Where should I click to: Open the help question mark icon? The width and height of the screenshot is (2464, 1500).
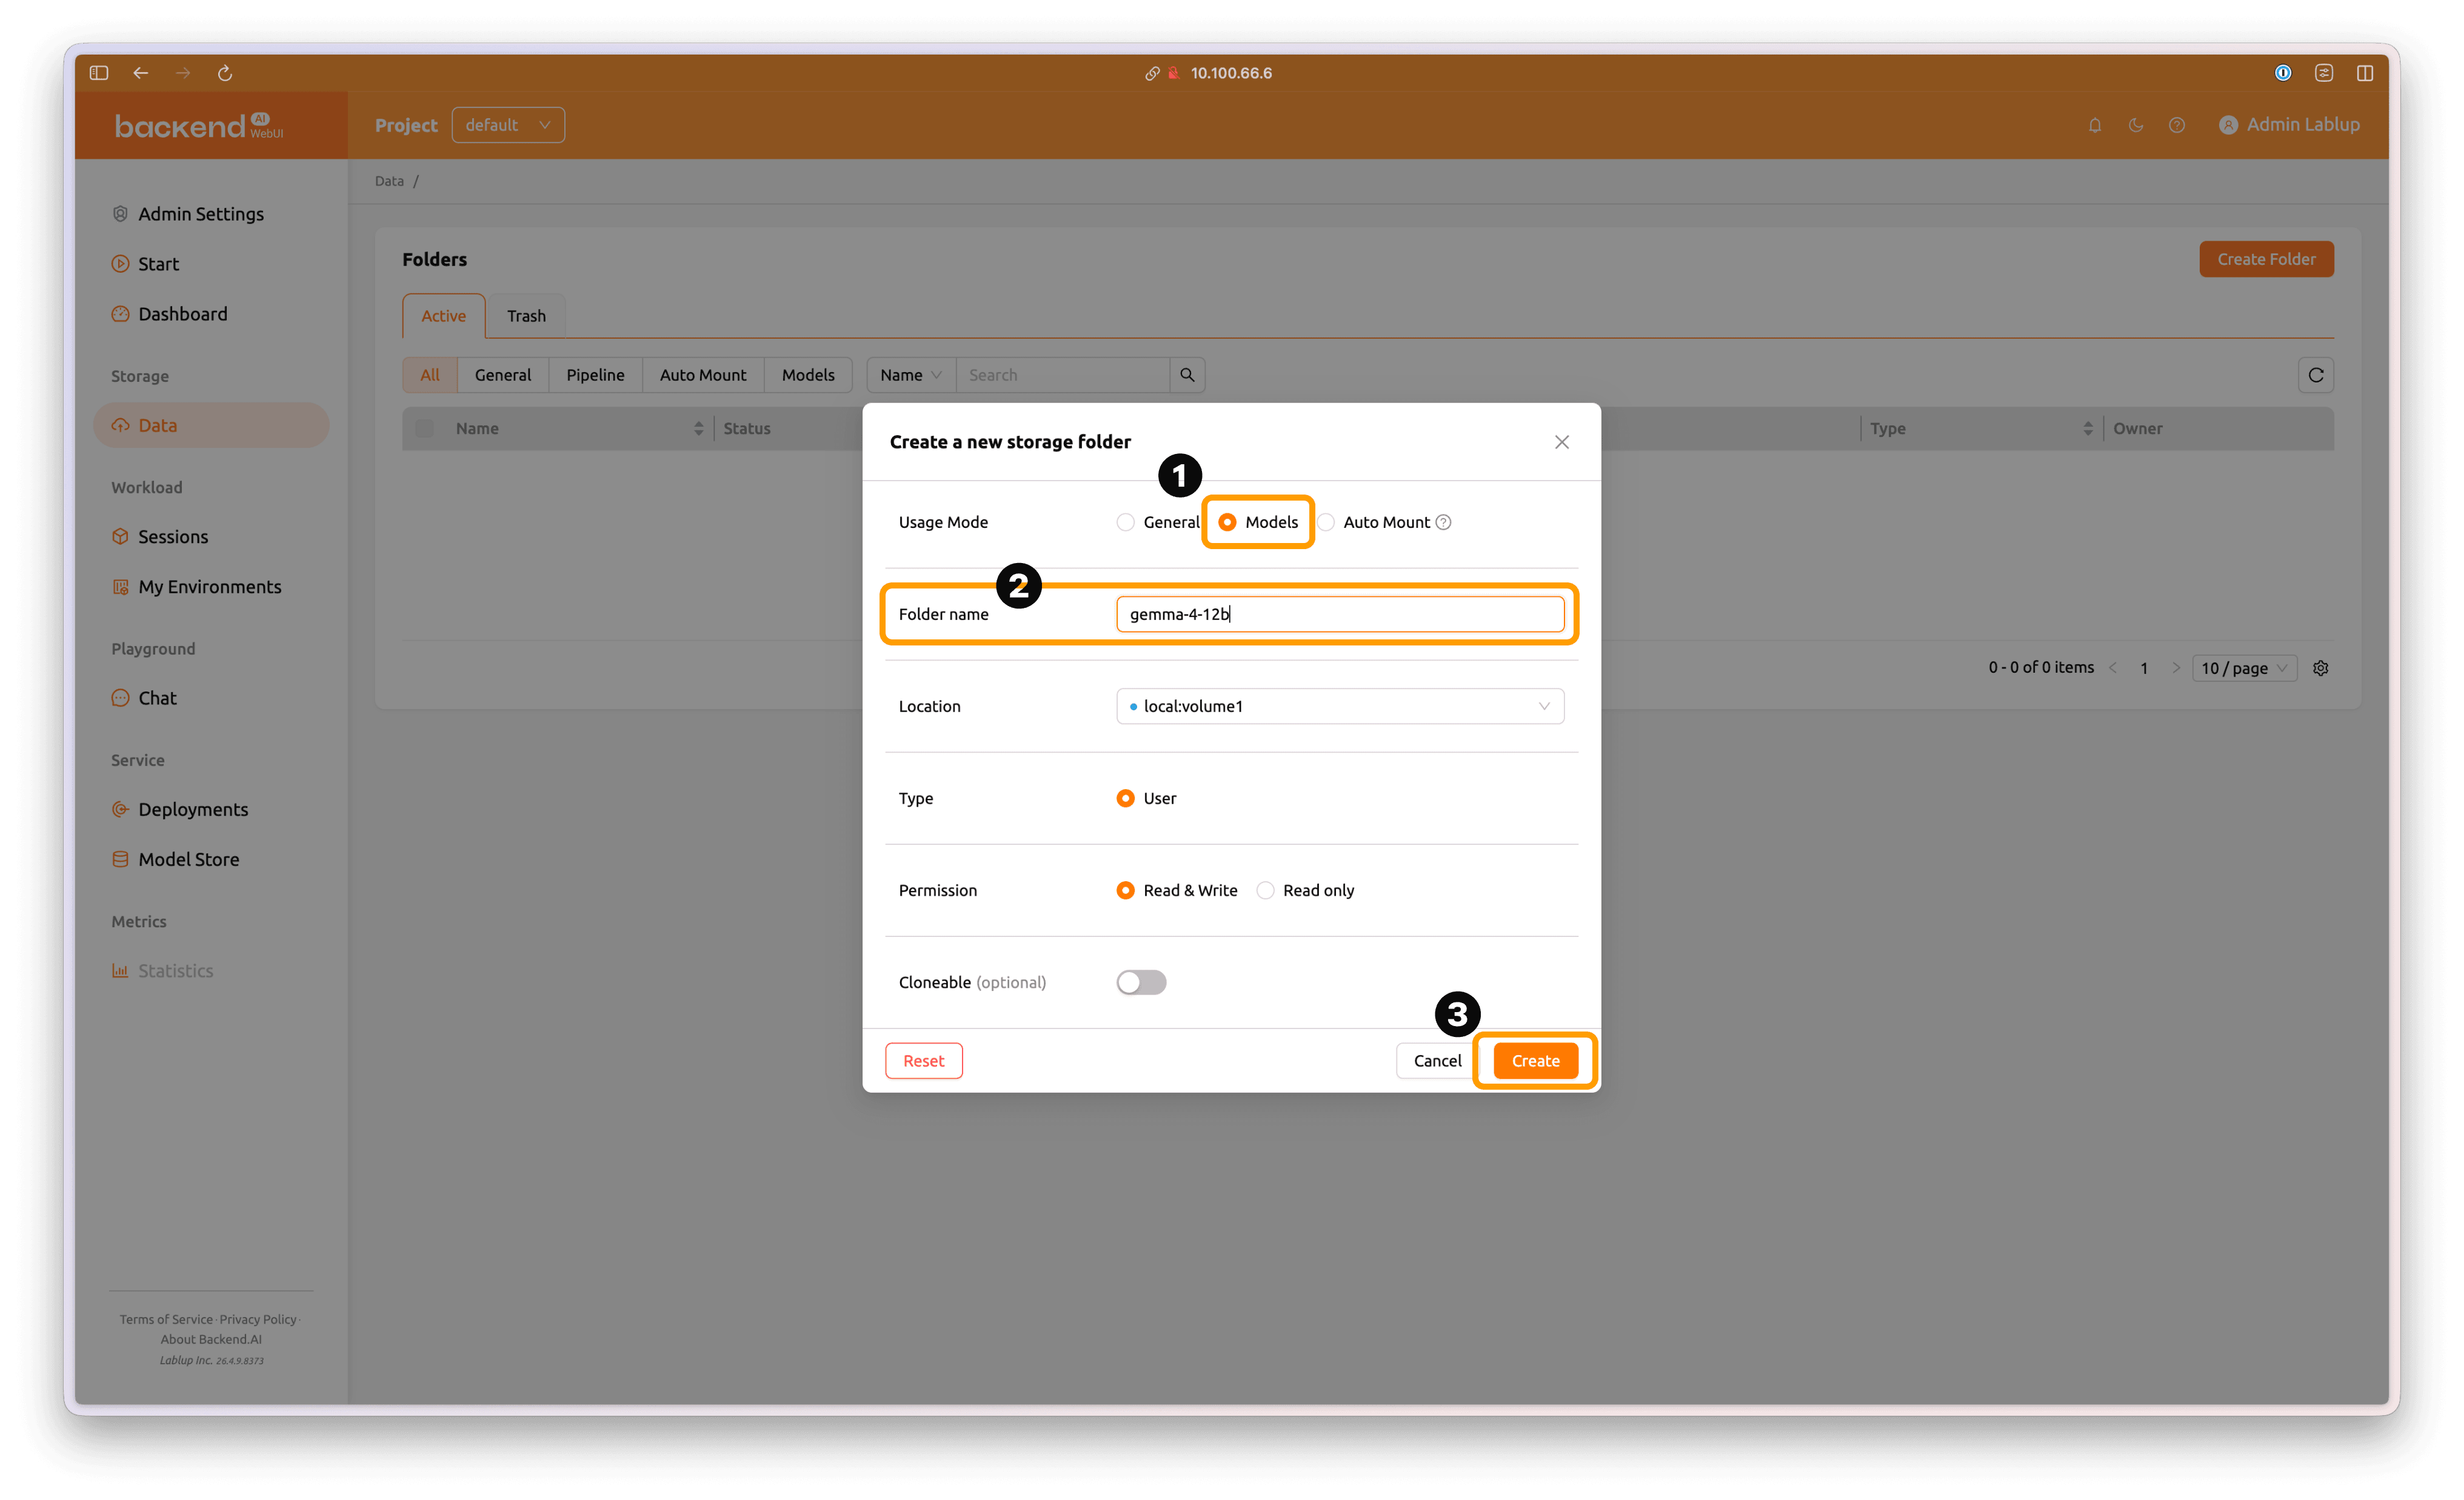tap(2177, 125)
